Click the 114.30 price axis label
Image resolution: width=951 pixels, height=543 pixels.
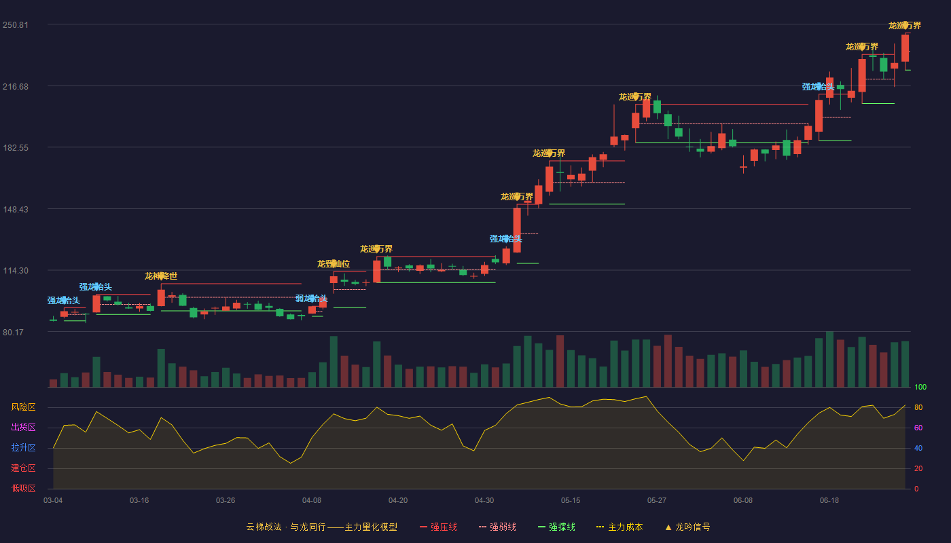16,271
